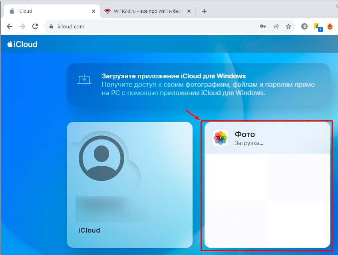338x255 pixels.
Task: Click the iCloud logo in the header
Action: pos(22,44)
